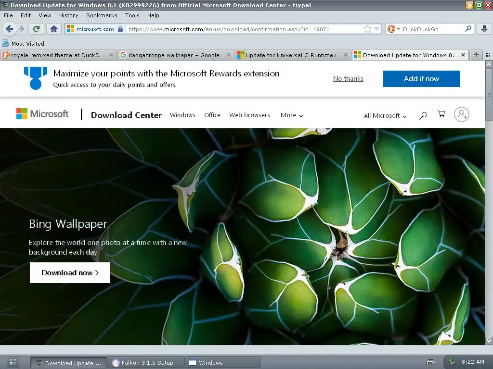This screenshot has width=493, height=369.
Task: Go back with the Back arrow button
Action: (10, 29)
